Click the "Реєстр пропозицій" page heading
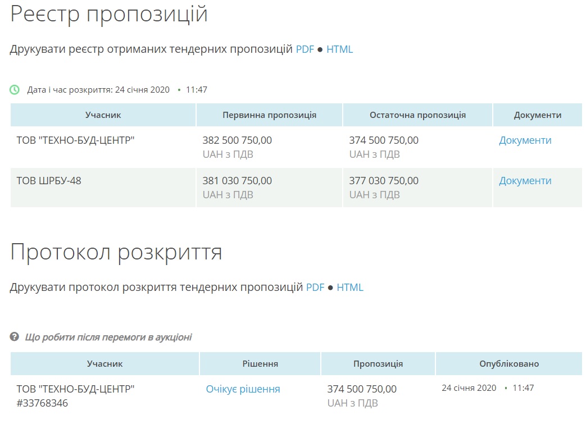 tap(109, 15)
